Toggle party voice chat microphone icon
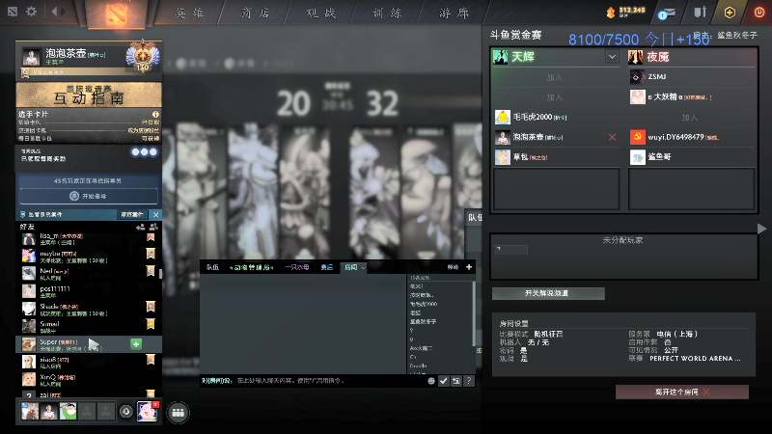The image size is (772, 434). click(126, 412)
